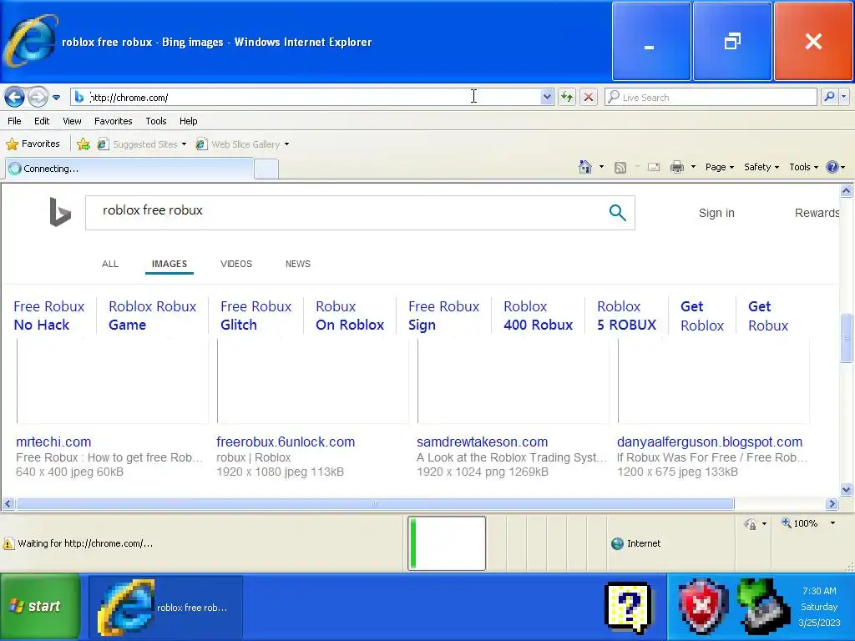Open the command bar Tools dropdown

click(x=804, y=167)
